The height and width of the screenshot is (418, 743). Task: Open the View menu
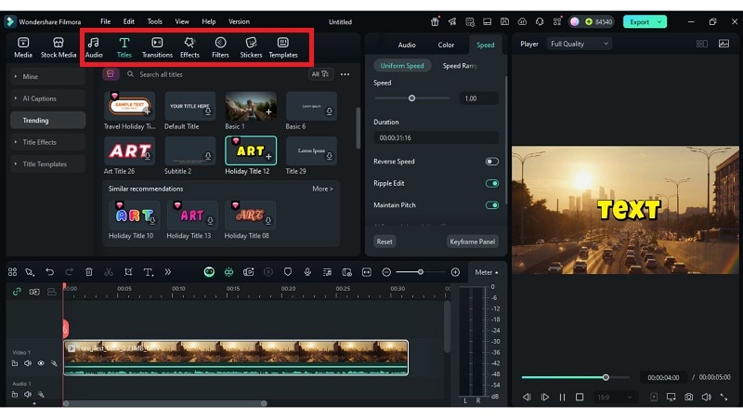182,21
